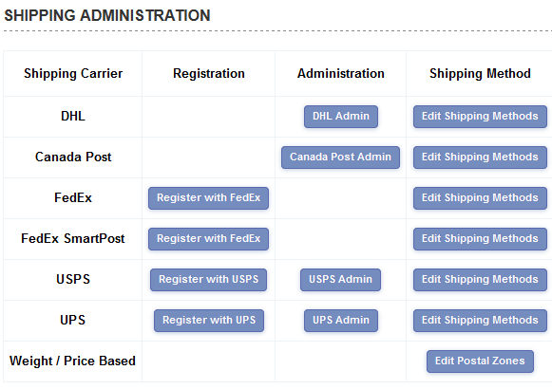
Task: Edit Shipping Methods in the UPS row
Action: point(480,320)
